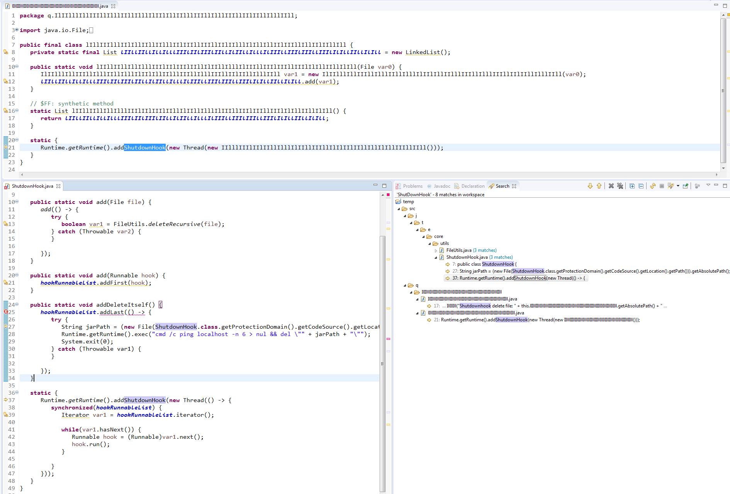Open match '37: Runtime.getRuntime().addShutdownHook'
Screen dimensions: 730x494
pos(516,278)
